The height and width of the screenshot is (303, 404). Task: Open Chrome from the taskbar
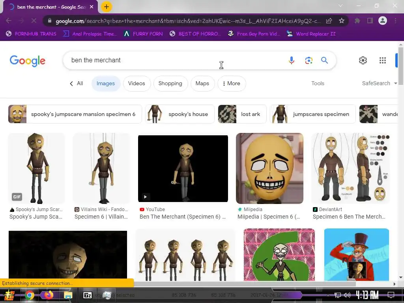[29, 295]
